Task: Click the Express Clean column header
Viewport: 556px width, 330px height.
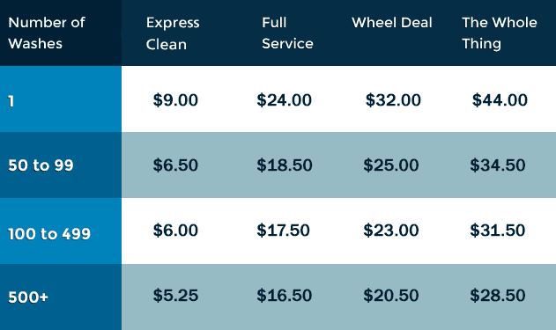Action: 173,33
